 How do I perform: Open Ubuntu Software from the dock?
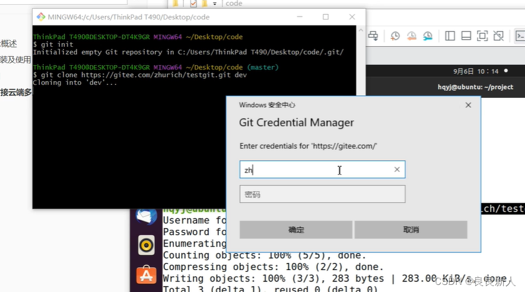(147, 274)
